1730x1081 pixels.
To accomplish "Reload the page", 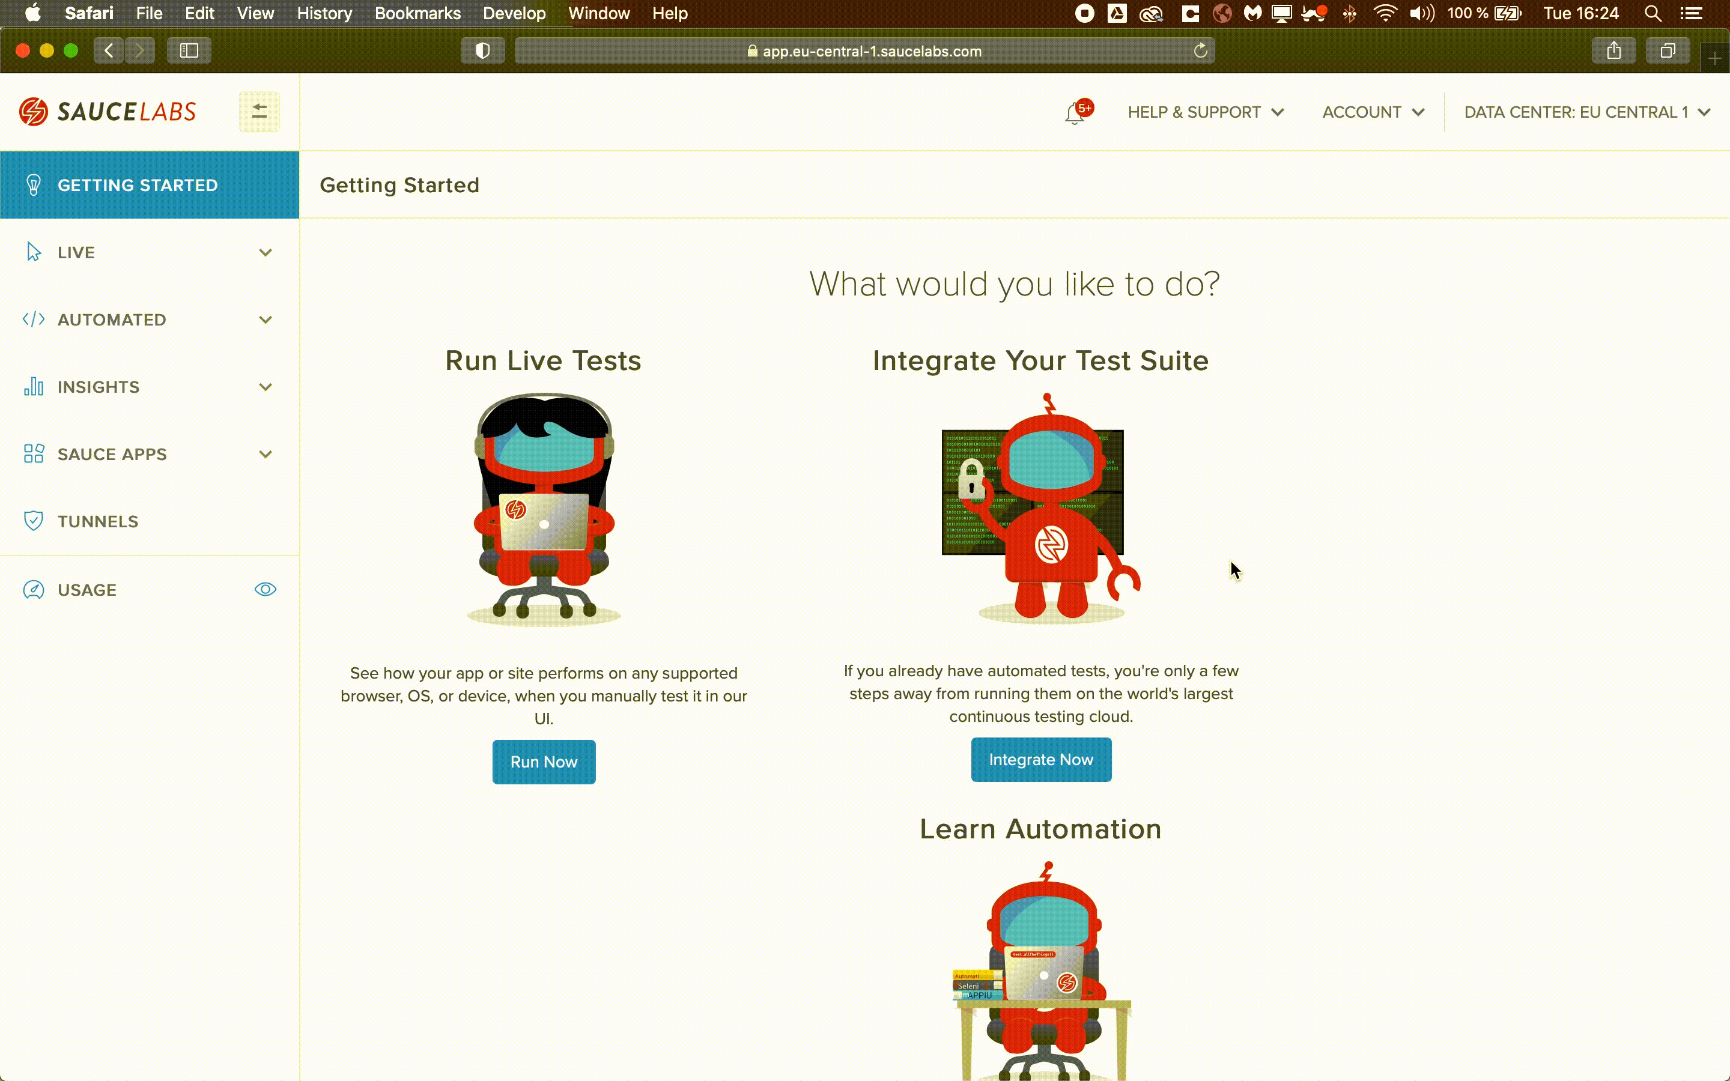I will tap(1200, 51).
